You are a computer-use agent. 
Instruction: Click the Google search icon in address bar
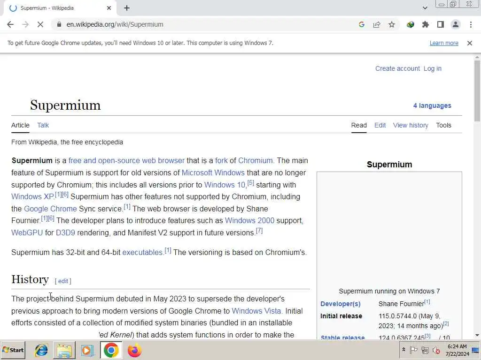(362, 24)
